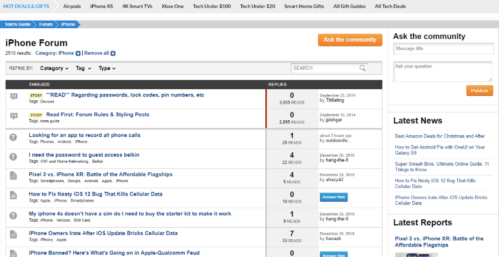499x257 pixels.
Task: Click the Verizon tag
Action: (x=63, y=220)
